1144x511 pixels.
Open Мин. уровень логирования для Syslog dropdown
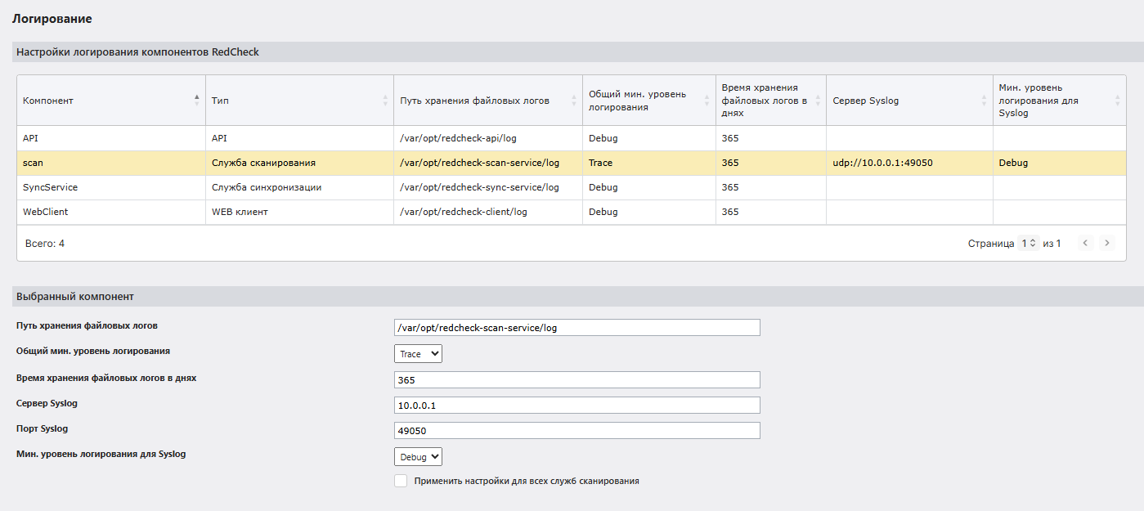pyautogui.click(x=418, y=457)
